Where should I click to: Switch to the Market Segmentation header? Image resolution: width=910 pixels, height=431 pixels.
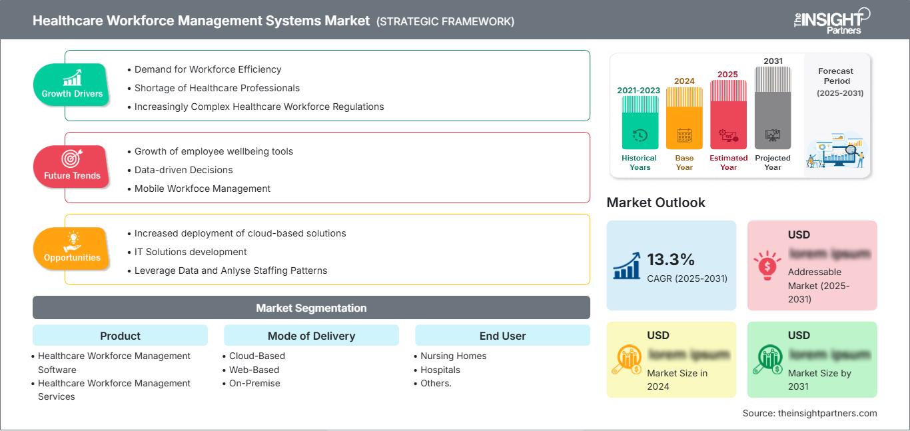tap(310, 308)
